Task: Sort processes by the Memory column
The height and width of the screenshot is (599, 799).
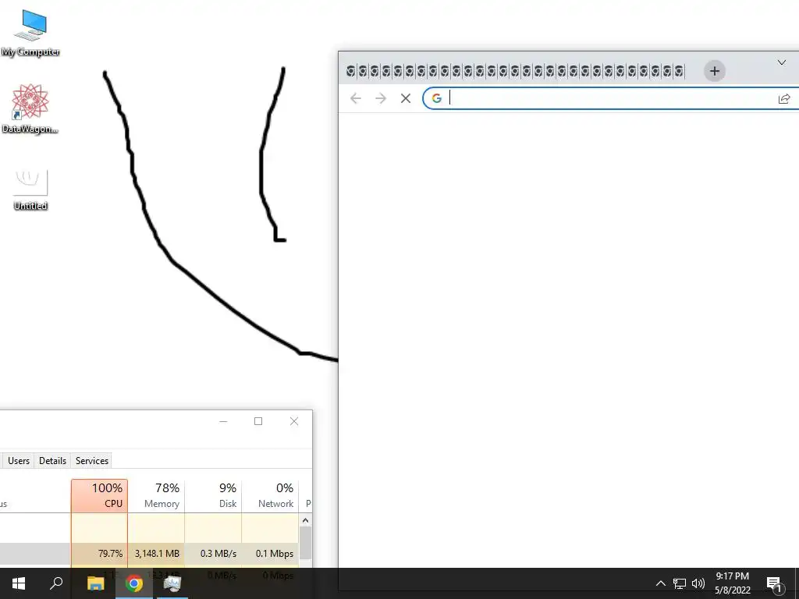Action: click(x=156, y=495)
